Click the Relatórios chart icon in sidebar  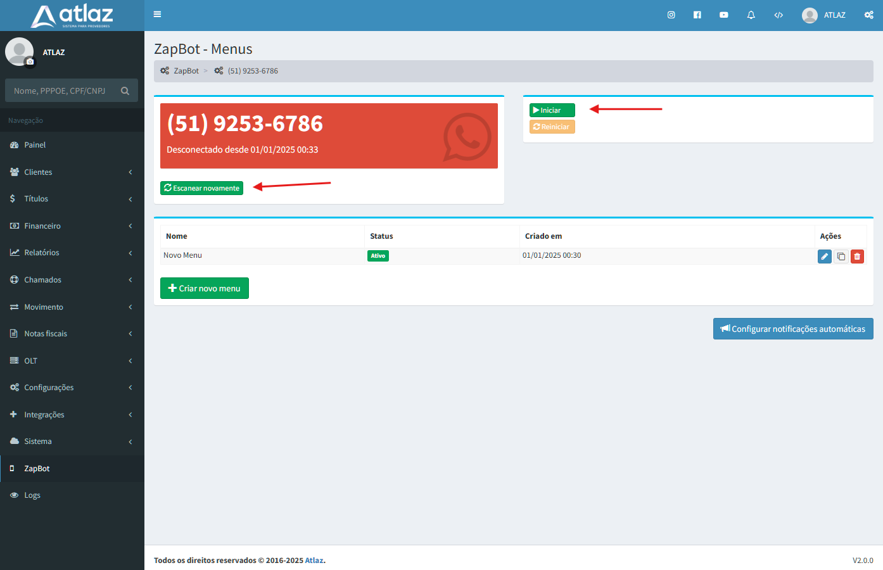14,252
